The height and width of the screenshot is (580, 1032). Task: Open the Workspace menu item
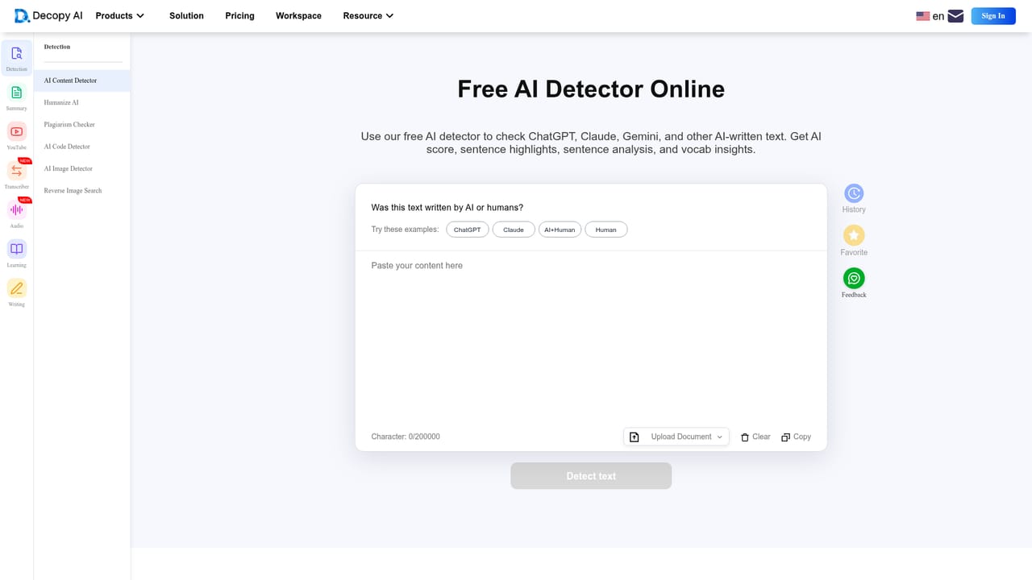[298, 15]
